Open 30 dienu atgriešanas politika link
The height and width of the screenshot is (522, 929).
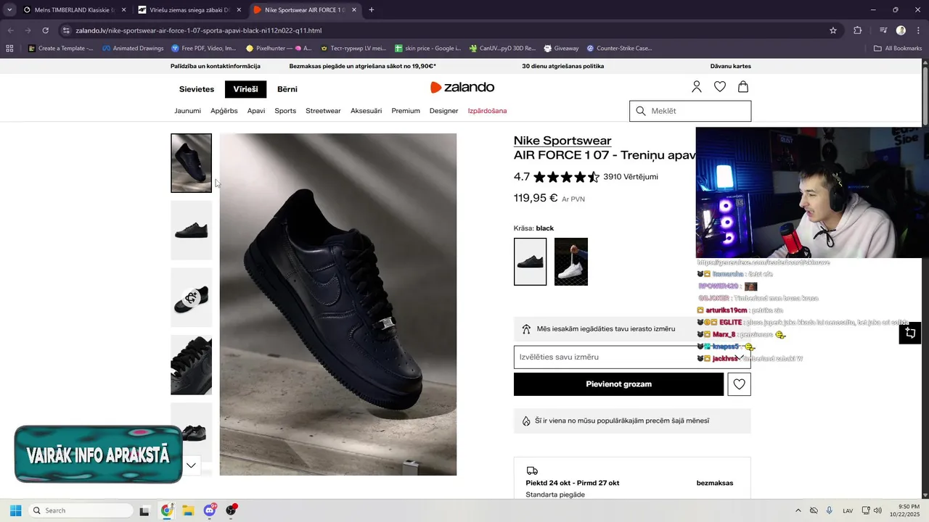coord(562,66)
